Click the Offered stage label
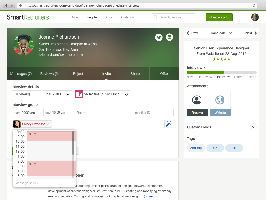The width and height of the screenshot is (266, 200). tap(239, 77)
